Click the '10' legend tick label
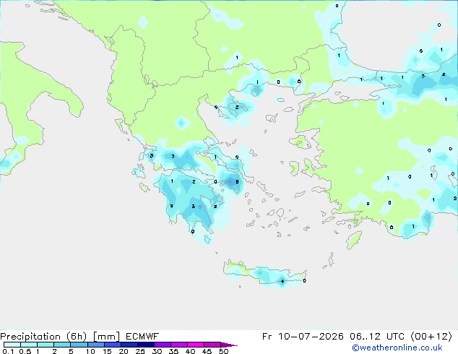Viewport: 458px width, 354px height. pyautogui.click(x=90, y=351)
